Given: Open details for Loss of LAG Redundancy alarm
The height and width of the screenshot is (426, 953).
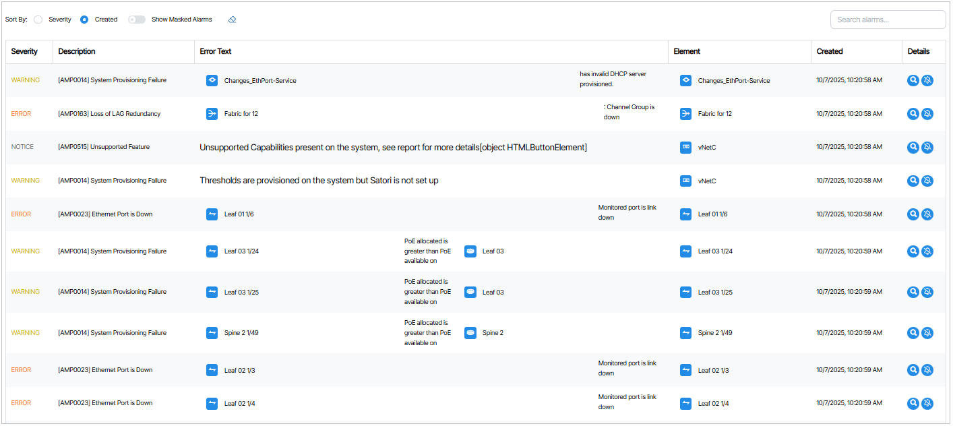Looking at the screenshot, I should tap(913, 114).
